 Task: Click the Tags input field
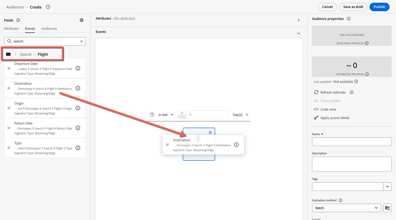(x=348, y=187)
